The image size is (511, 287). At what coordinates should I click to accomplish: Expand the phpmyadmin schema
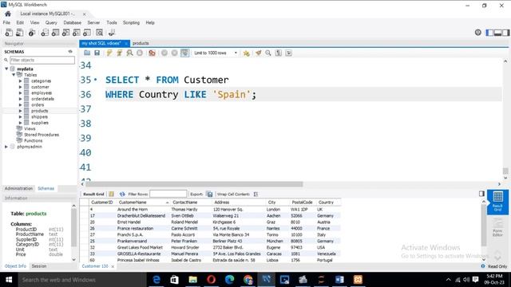6,147
